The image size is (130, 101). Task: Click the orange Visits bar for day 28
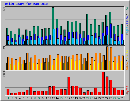click(x=111, y=59)
